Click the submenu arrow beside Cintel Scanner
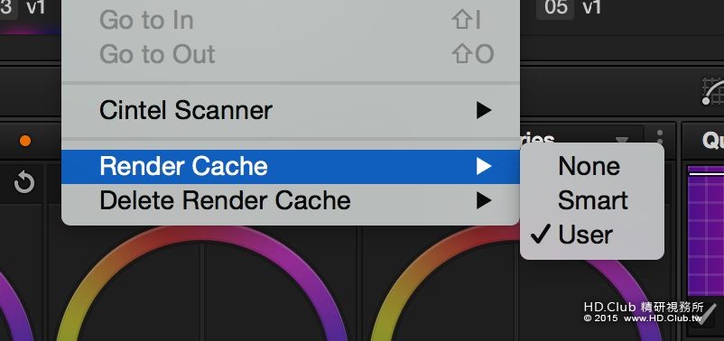Viewport: 724px width, 341px height. 484,110
